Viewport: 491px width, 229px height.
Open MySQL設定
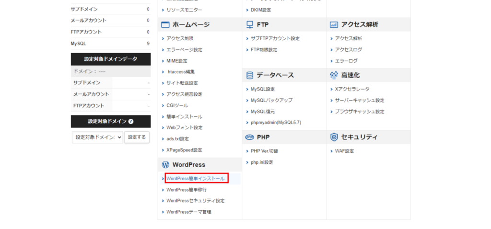point(262,89)
